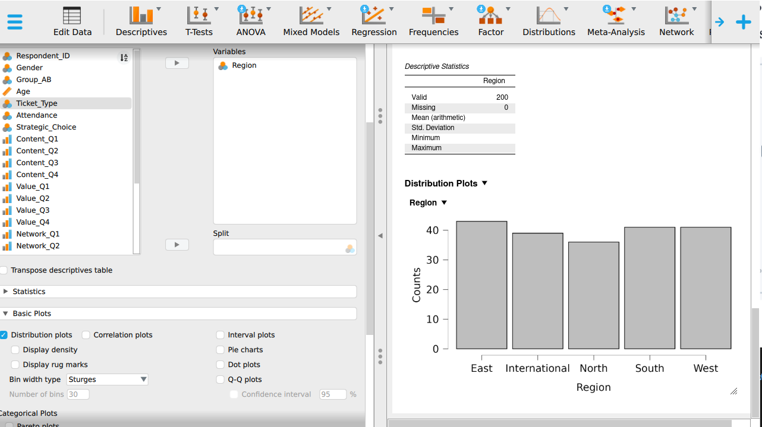Open the Distributions module menu
762x427 pixels.
(x=549, y=22)
